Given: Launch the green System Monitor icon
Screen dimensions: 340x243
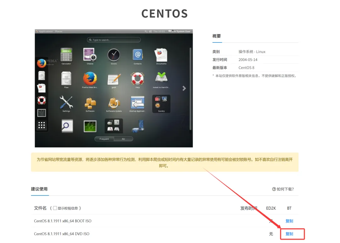Looking at the screenshot, I should pos(90,126).
